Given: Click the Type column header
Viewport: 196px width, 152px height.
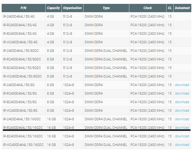Looking at the screenshot, I should coord(106,8).
